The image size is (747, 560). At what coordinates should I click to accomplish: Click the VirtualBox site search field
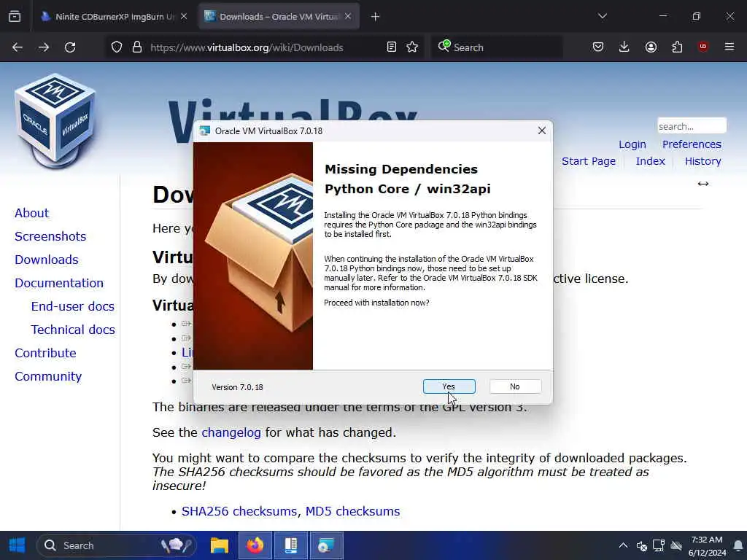[692, 126]
